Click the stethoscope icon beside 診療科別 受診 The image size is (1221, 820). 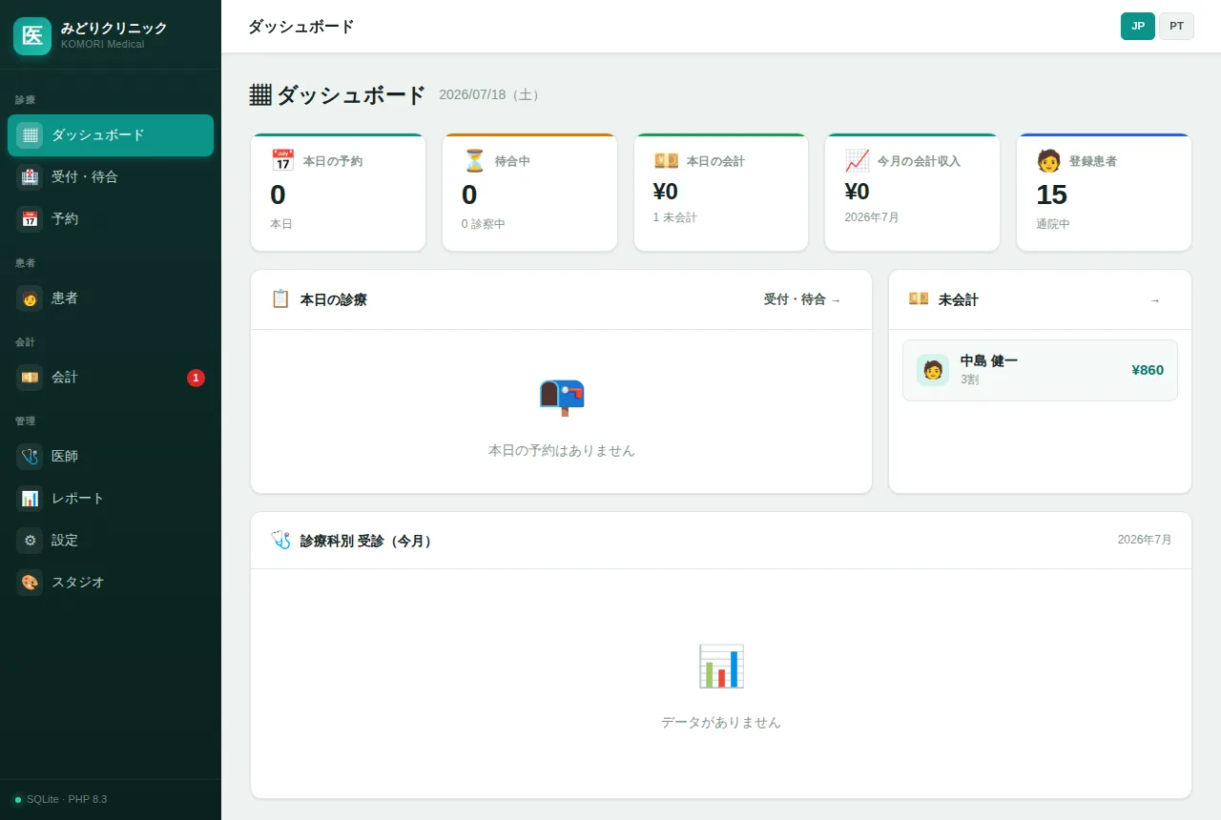point(280,541)
